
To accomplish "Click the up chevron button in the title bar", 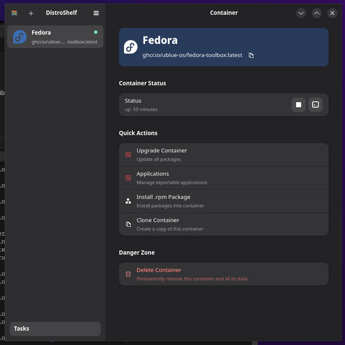I will point(317,13).
